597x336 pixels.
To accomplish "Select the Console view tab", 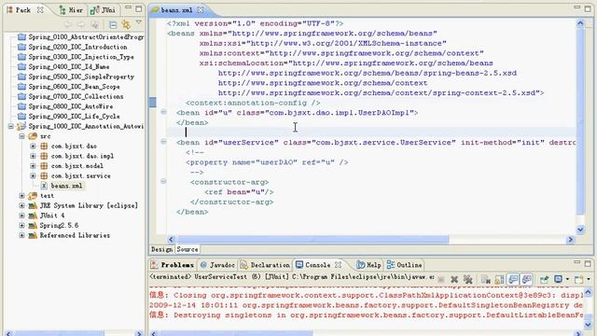I will pyautogui.click(x=313, y=265).
